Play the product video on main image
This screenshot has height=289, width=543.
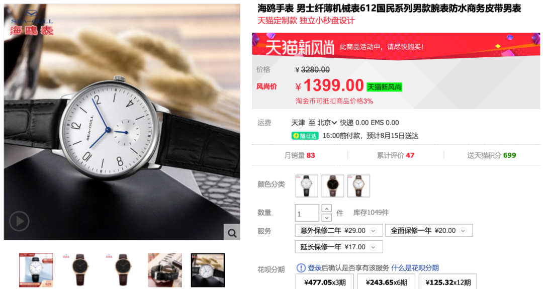(x=19, y=221)
